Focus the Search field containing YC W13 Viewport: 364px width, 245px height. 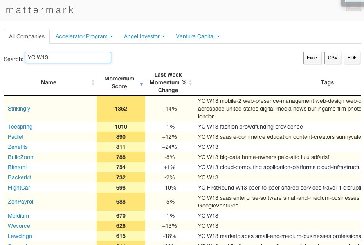coord(68,58)
